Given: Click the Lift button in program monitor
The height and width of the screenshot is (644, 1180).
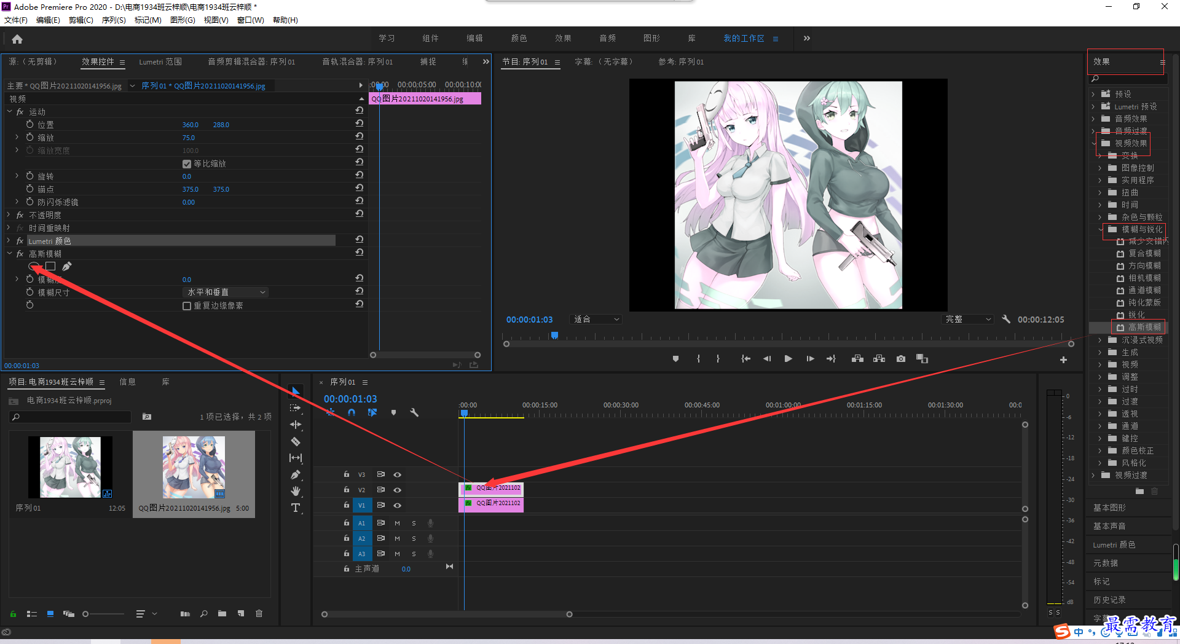Looking at the screenshot, I should pos(857,359).
